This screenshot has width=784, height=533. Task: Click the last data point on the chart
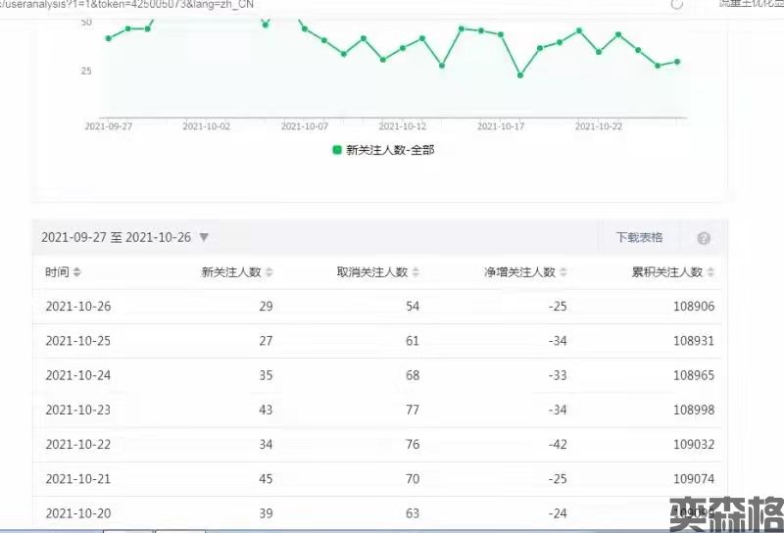(x=677, y=62)
